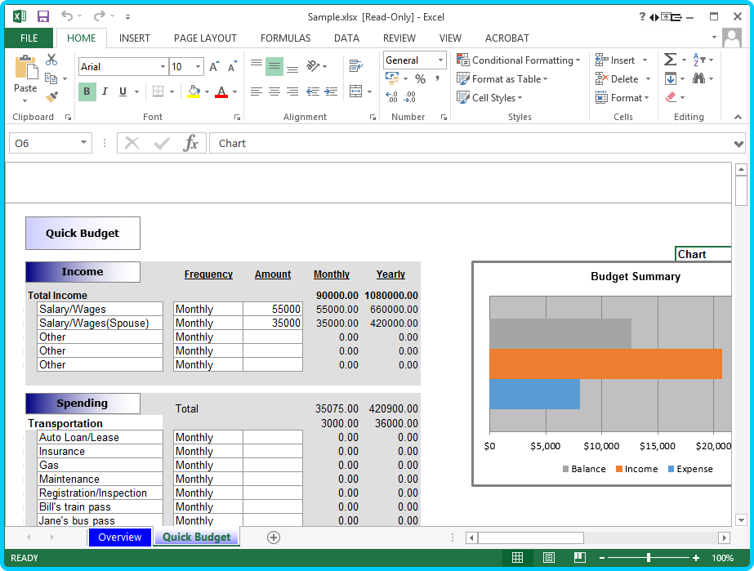
Task: Decrease indent in Alignment group
Action: tap(313, 91)
